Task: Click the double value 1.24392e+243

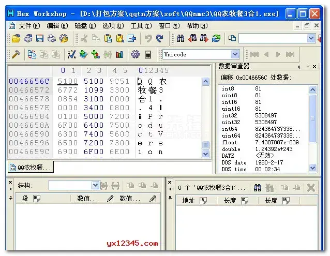Action: [x=274, y=149]
